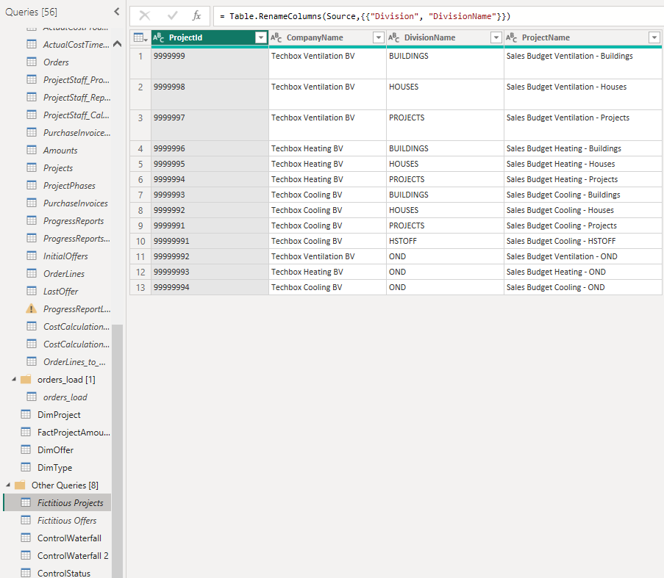Open the CompanyName column filter dropdown
The width and height of the screenshot is (664, 578).
[379, 37]
